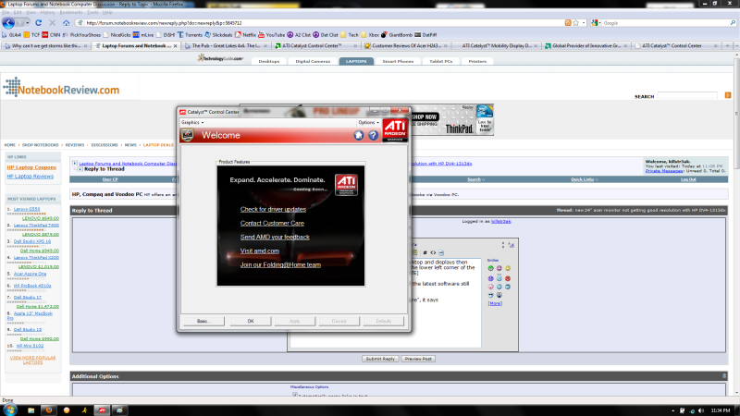Open the Firefox back history dropdown arrow

tap(28, 22)
